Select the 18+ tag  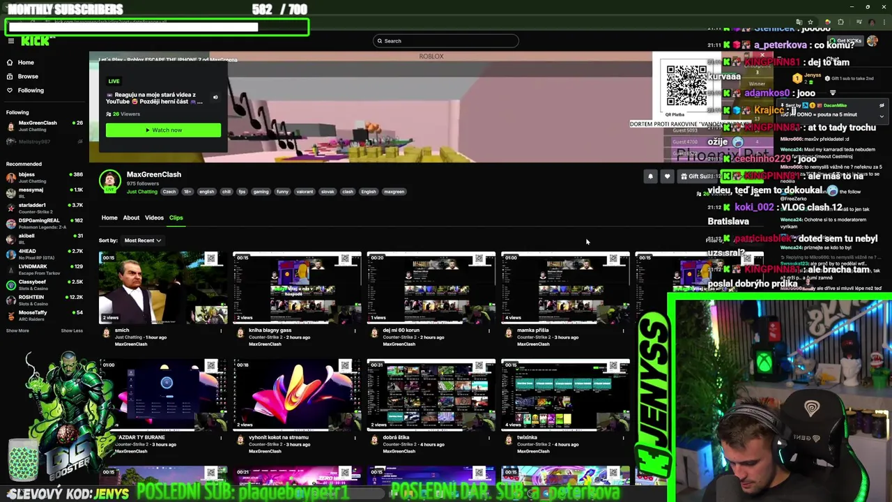click(187, 192)
